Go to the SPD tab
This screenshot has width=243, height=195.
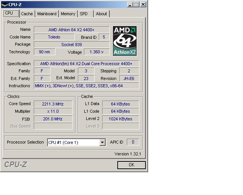85,14
